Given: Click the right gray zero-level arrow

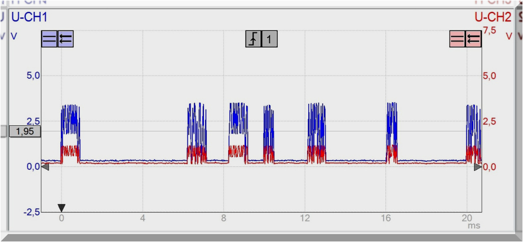Looking at the screenshot, I should [478, 167].
